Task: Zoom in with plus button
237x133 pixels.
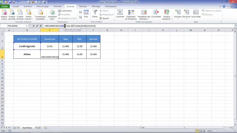Action: [x=235, y=131]
